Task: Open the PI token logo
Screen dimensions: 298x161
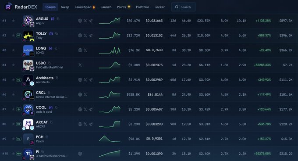Action: click(x=28, y=154)
